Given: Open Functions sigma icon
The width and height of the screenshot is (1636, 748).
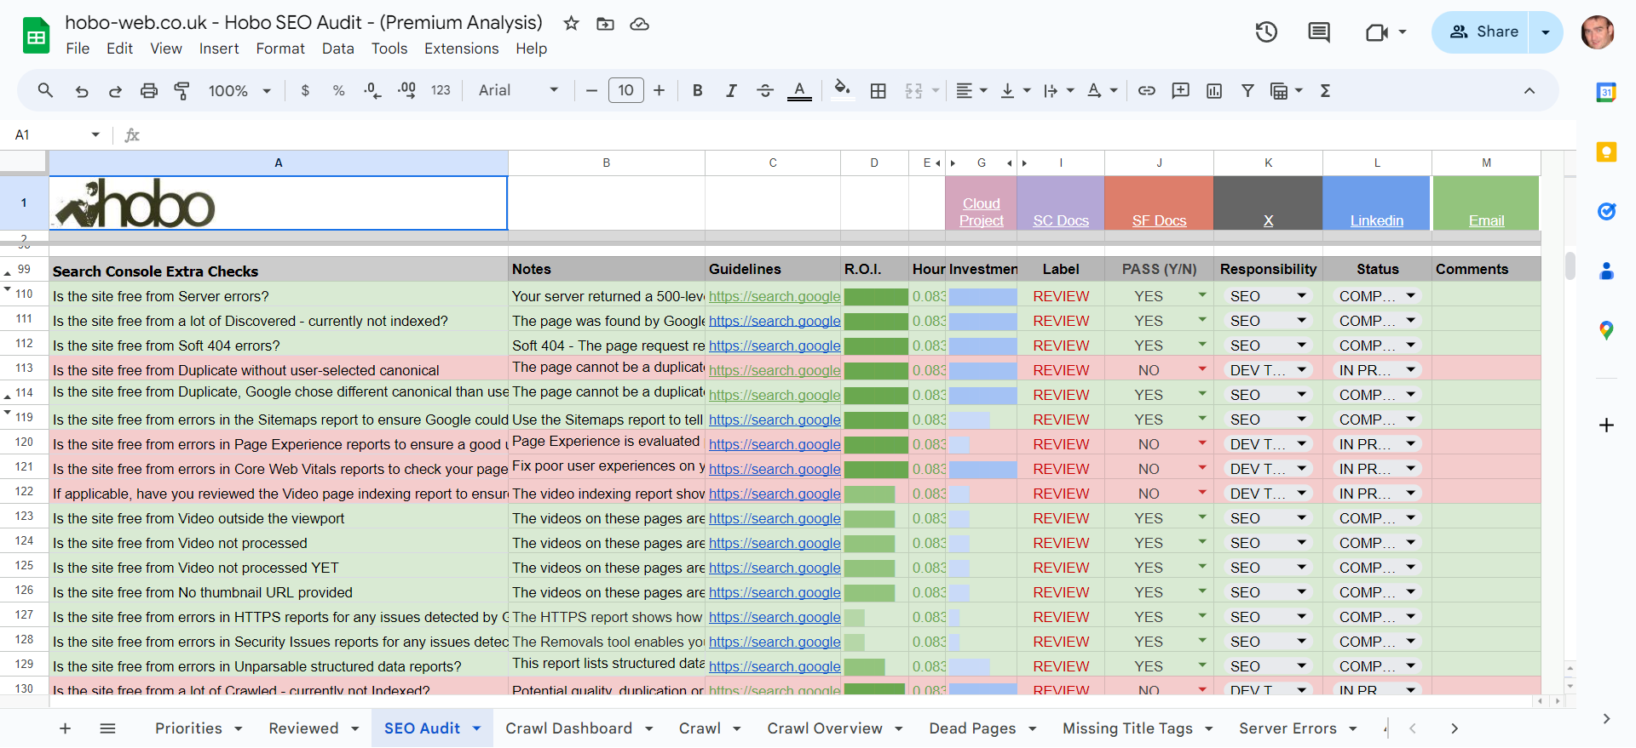Looking at the screenshot, I should pyautogui.click(x=1325, y=91).
